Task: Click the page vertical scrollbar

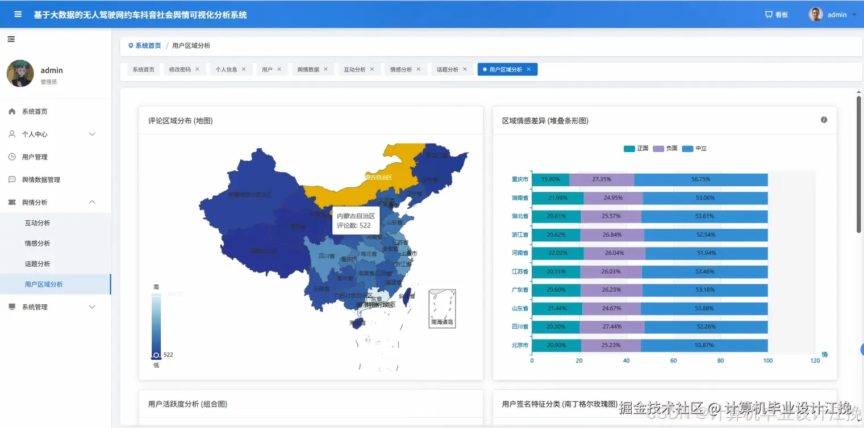Action: click(859, 165)
